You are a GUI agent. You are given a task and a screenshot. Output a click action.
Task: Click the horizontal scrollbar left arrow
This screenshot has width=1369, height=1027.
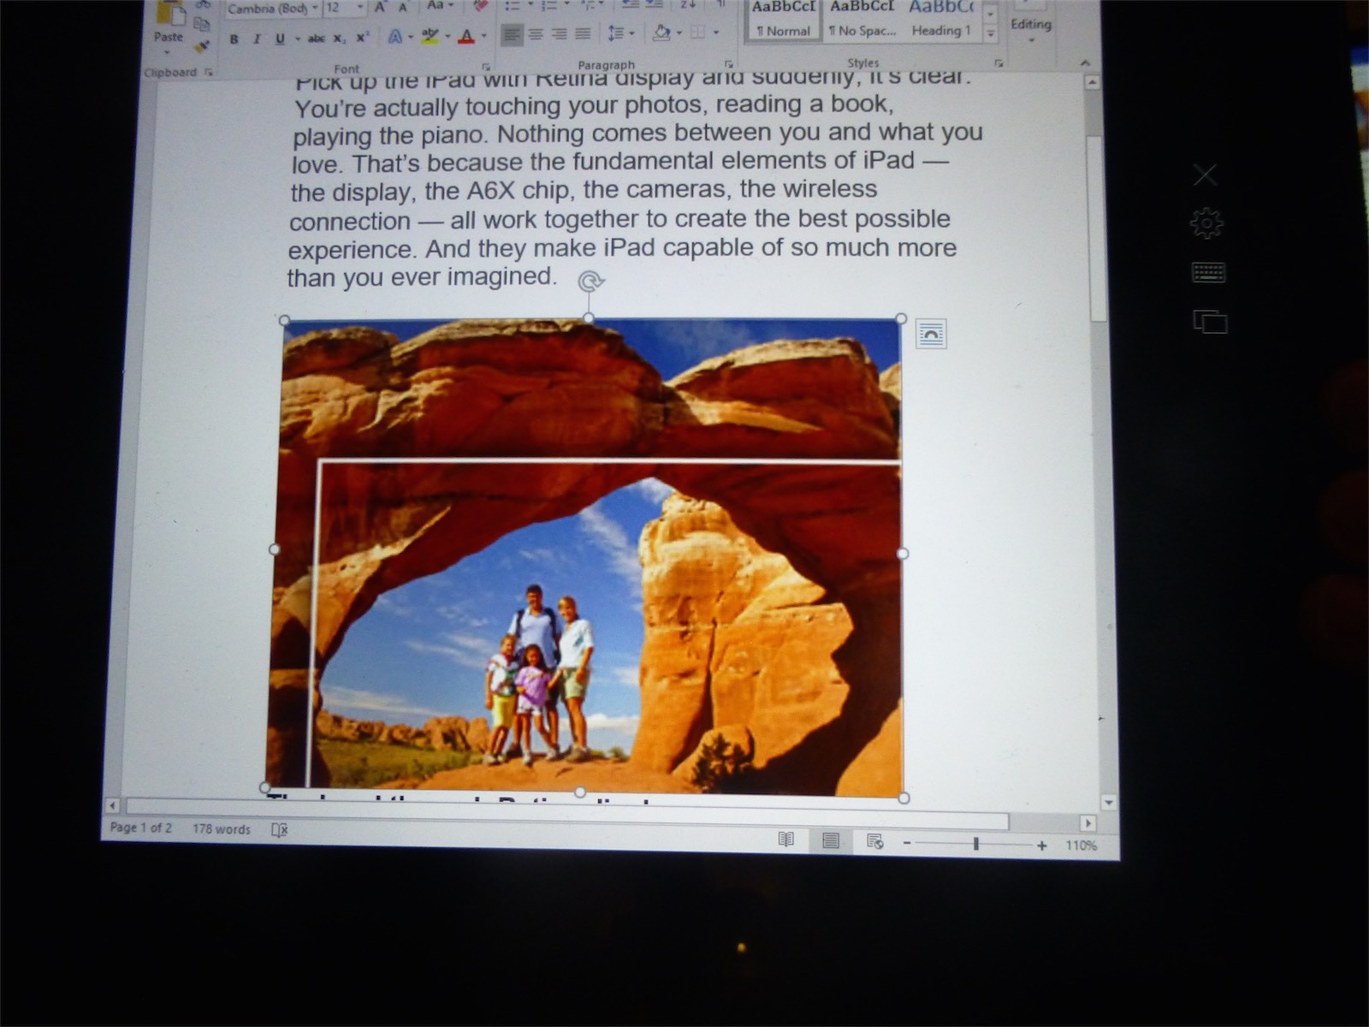[x=113, y=805]
